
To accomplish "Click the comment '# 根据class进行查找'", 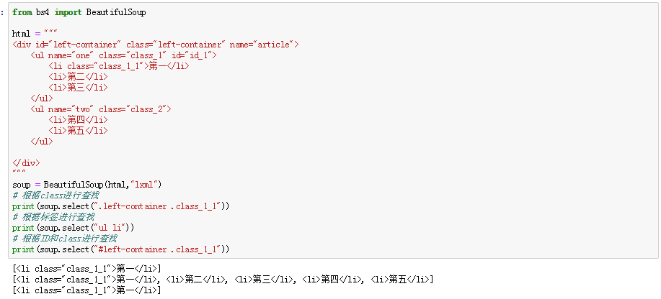I will (x=56, y=195).
